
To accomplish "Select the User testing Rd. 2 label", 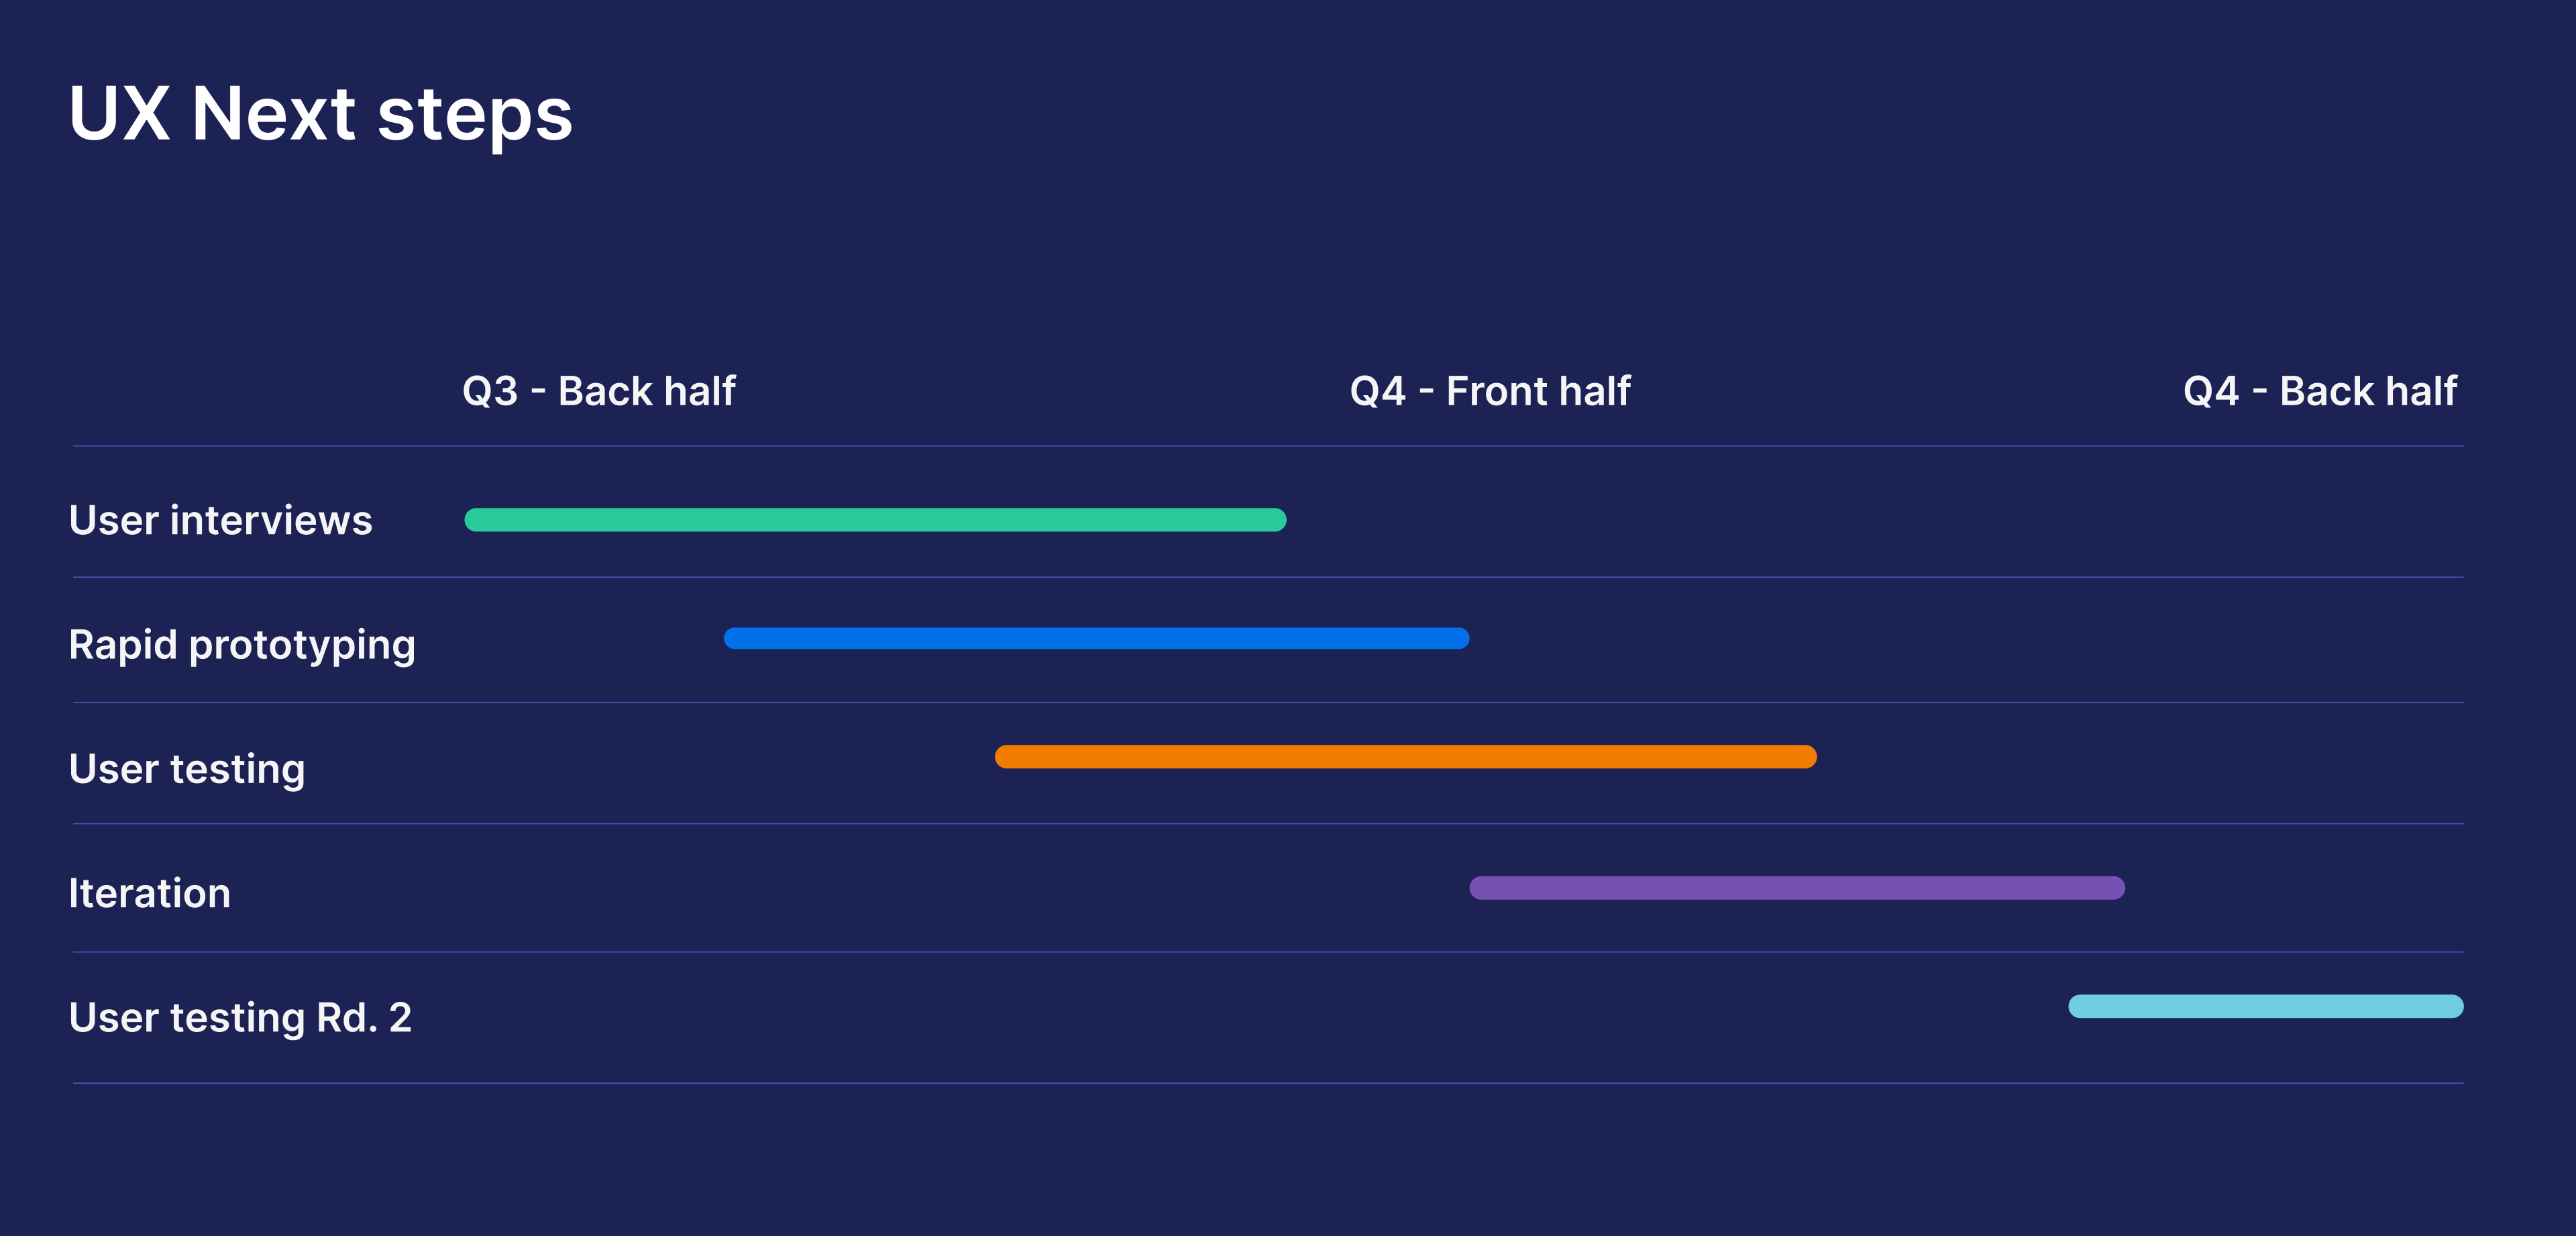I will click(240, 1018).
